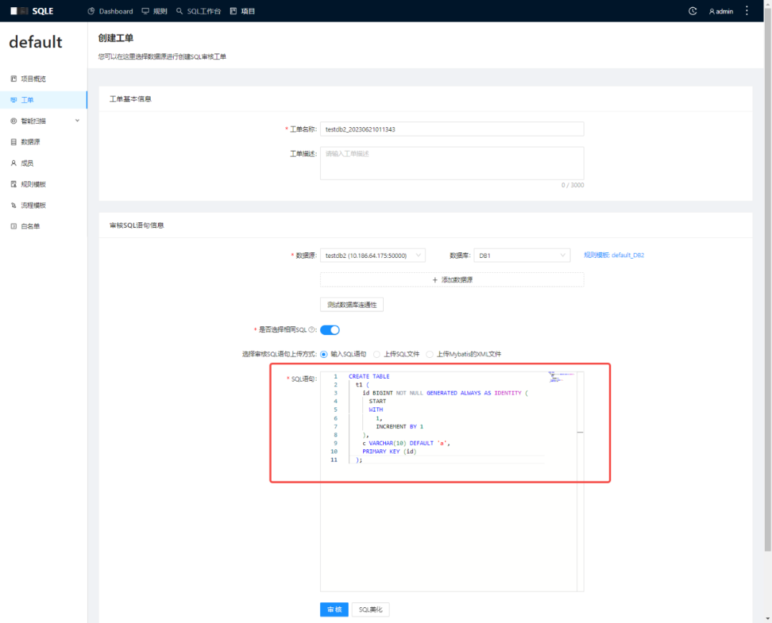Open the Dashboard menu item
This screenshot has width=772, height=623.
click(110, 11)
